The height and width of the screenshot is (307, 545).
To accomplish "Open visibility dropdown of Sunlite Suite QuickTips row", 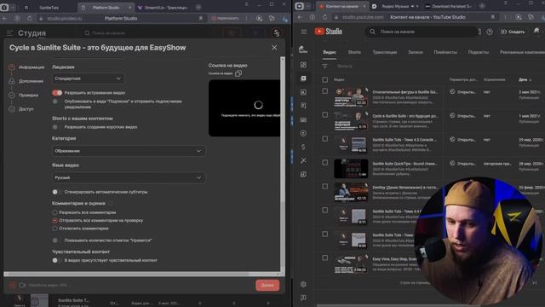I will [463, 163].
